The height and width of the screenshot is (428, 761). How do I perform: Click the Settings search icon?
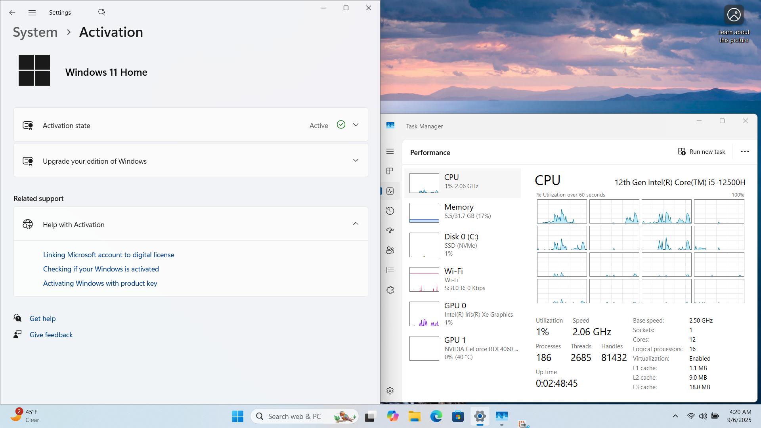tap(101, 12)
